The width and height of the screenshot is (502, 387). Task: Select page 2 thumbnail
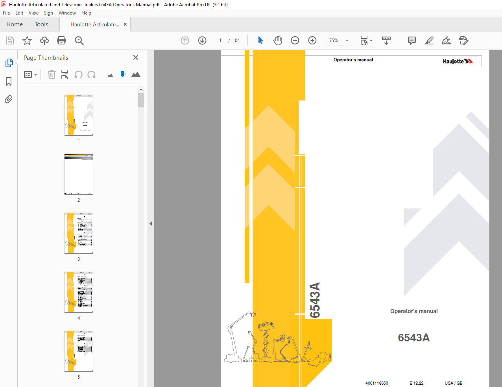click(79, 174)
